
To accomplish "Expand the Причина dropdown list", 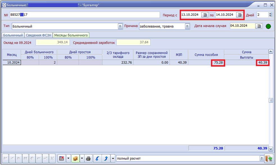I will click(x=187, y=26).
